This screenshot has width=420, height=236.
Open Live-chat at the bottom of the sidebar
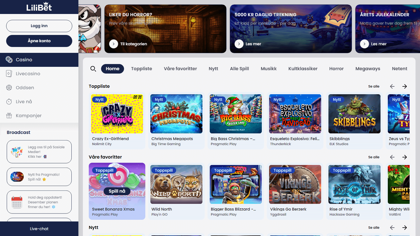click(39, 228)
